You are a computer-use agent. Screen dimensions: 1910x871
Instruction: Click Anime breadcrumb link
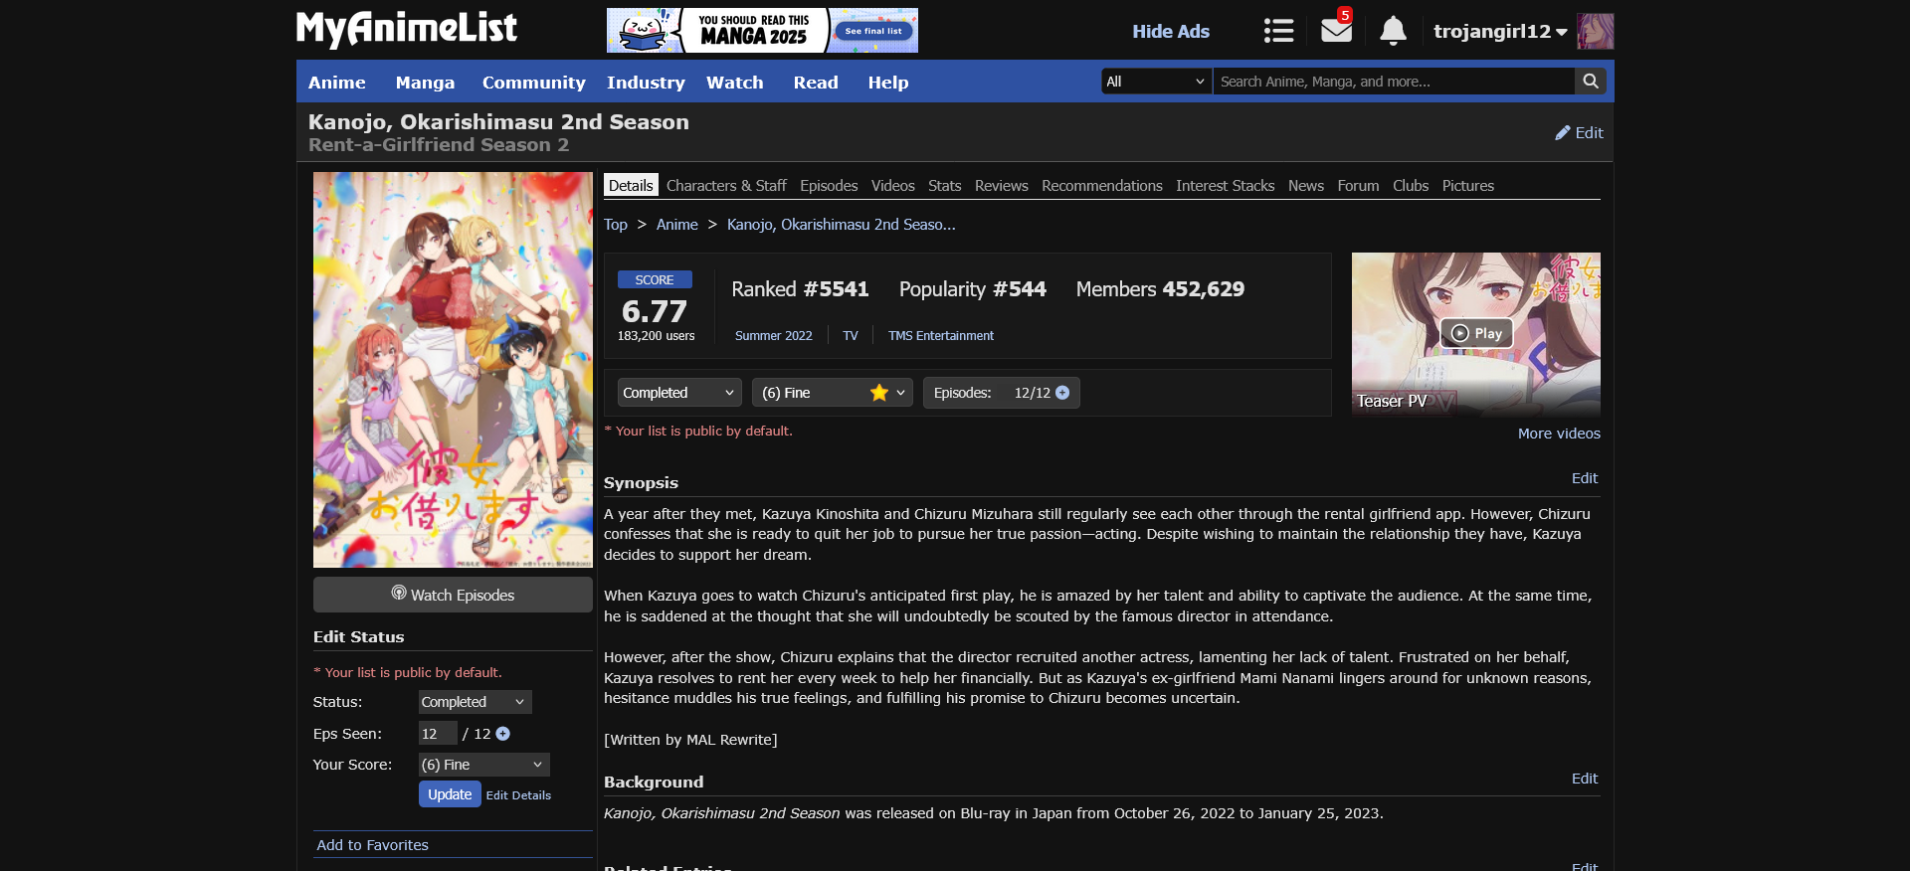[676, 225]
